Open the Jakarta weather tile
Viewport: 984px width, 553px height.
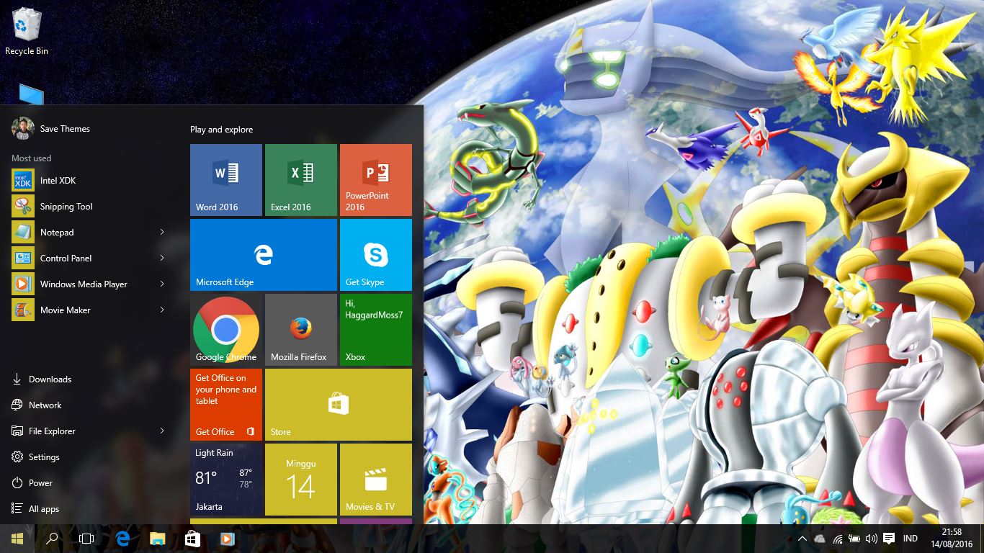[226, 480]
